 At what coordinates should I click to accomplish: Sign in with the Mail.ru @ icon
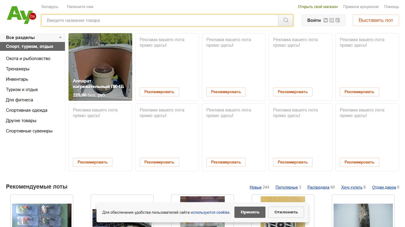(x=331, y=20)
